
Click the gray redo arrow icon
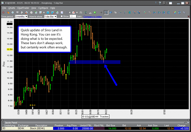[x=115, y=12]
